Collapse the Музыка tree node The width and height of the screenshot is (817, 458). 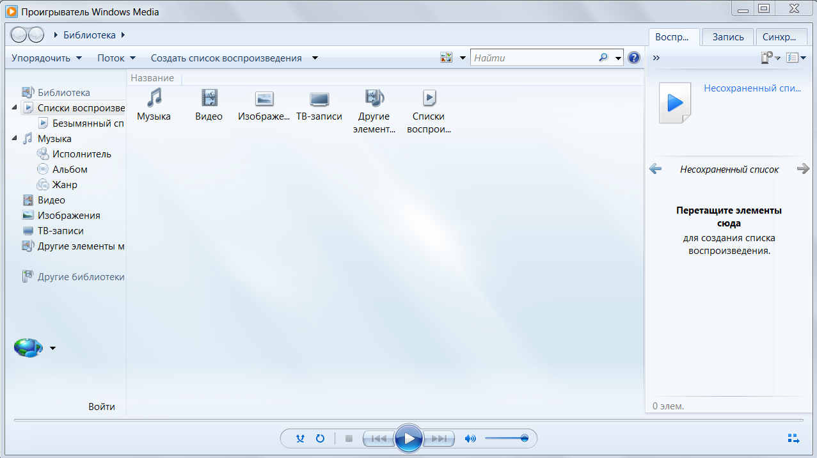(15, 138)
